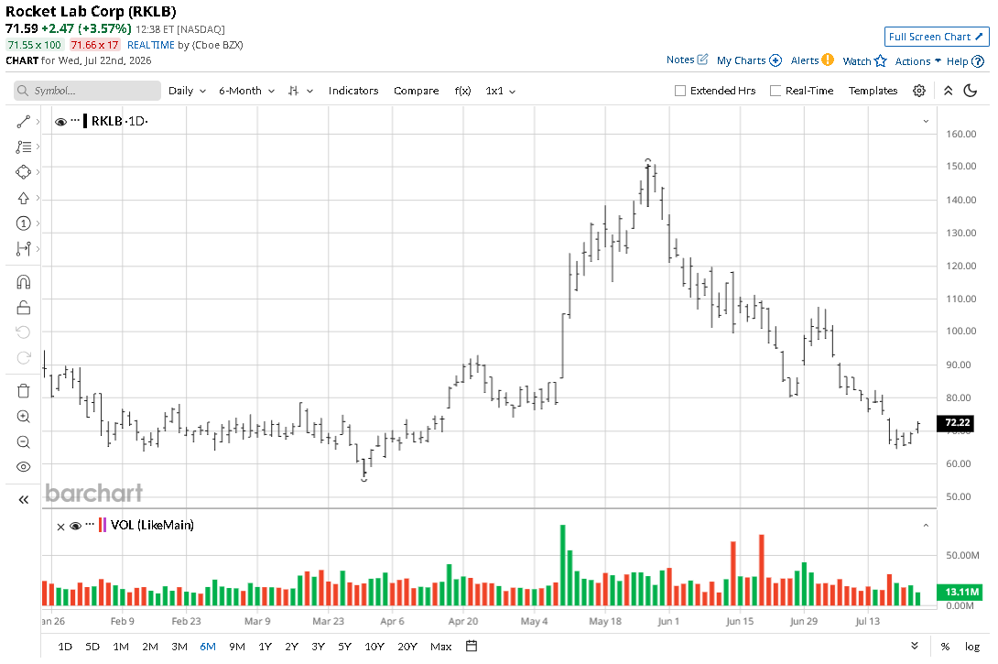Open the Daily frequency dropdown

pos(187,91)
